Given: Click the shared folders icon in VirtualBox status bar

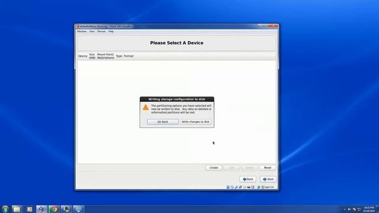Looking at the screenshot, I should (245, 187).
